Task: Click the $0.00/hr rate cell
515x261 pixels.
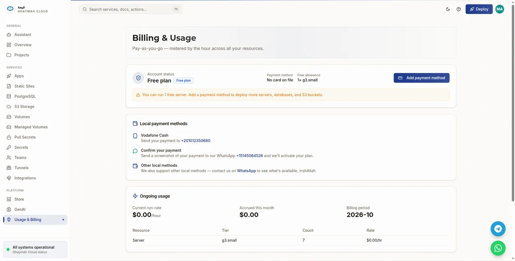Action: click(x=374, y=240)
